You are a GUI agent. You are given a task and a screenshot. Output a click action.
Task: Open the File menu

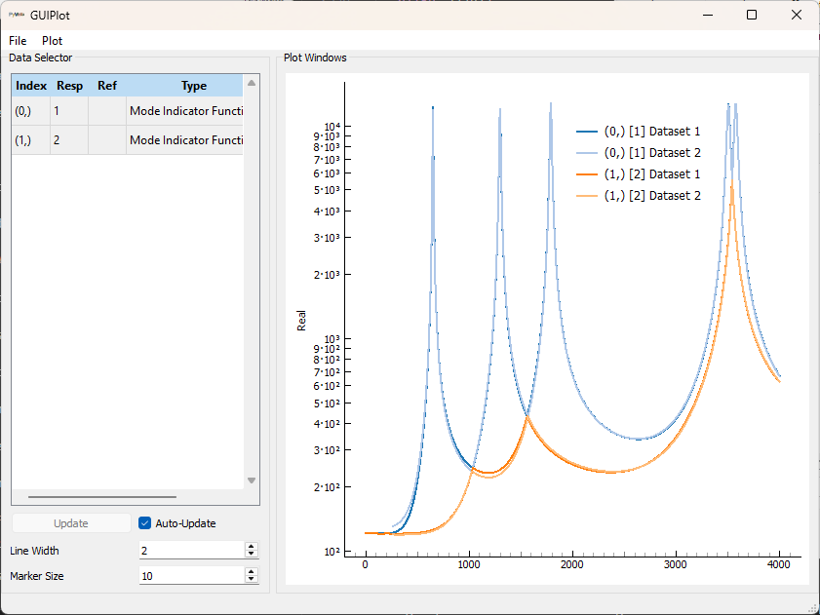pos(17,40)
